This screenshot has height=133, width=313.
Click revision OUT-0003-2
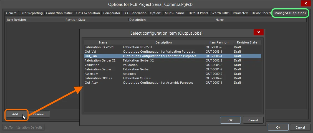[x=214, y=47]
